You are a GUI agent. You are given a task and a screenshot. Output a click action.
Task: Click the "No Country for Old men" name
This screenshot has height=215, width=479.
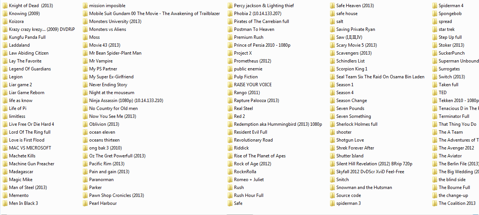point(113,108)
